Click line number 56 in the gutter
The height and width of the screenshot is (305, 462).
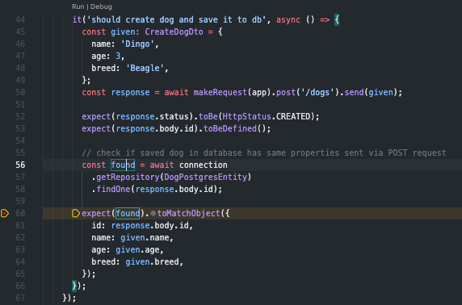20,165
